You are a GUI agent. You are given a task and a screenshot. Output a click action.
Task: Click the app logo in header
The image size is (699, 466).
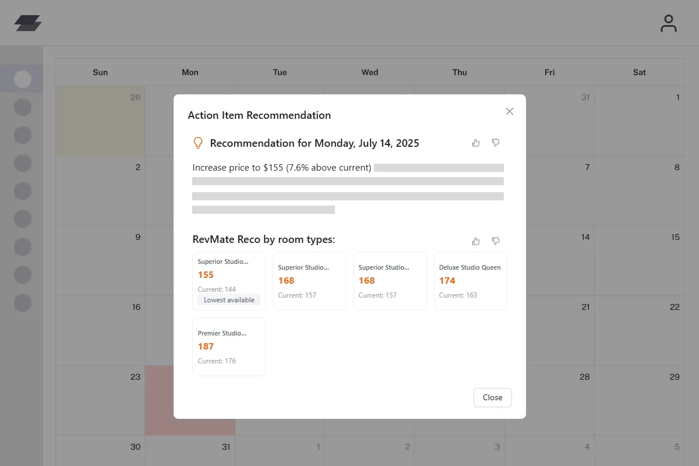point(28,23)
